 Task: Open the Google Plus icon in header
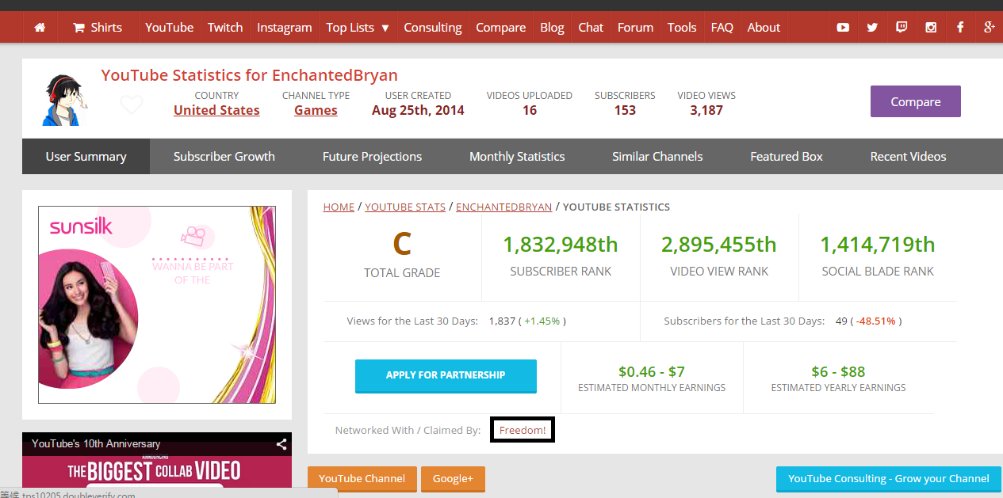point(989,28)
